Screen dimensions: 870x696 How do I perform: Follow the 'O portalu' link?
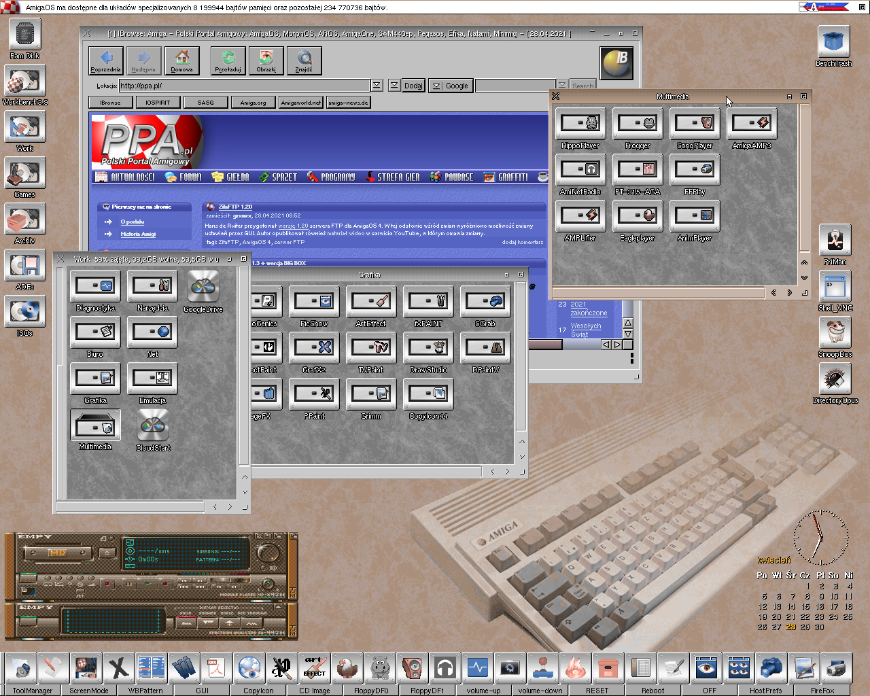pyautogui.click(x=133, y=222)
